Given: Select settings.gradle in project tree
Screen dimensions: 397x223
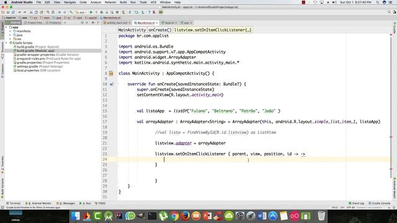Looking at the screenshot, I should (x=40, y=66).
